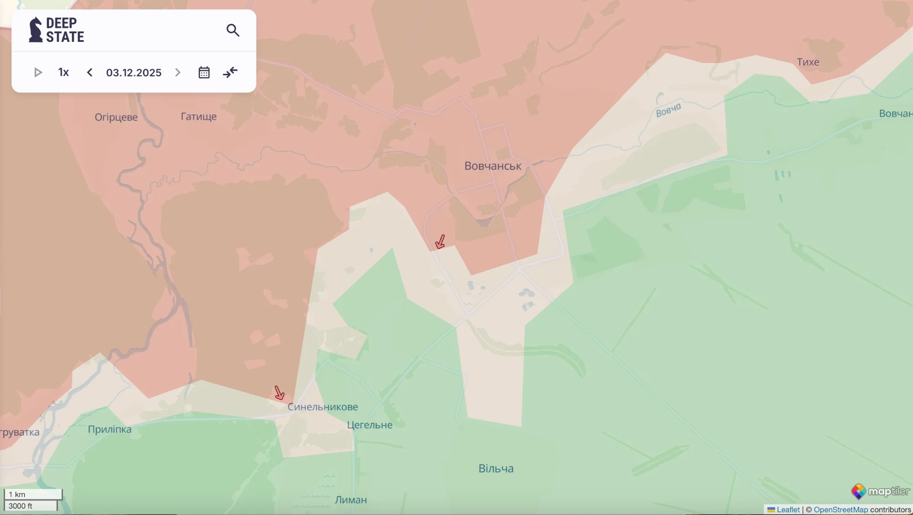
Task: Start the timeline playback
Action: [38, 73]
